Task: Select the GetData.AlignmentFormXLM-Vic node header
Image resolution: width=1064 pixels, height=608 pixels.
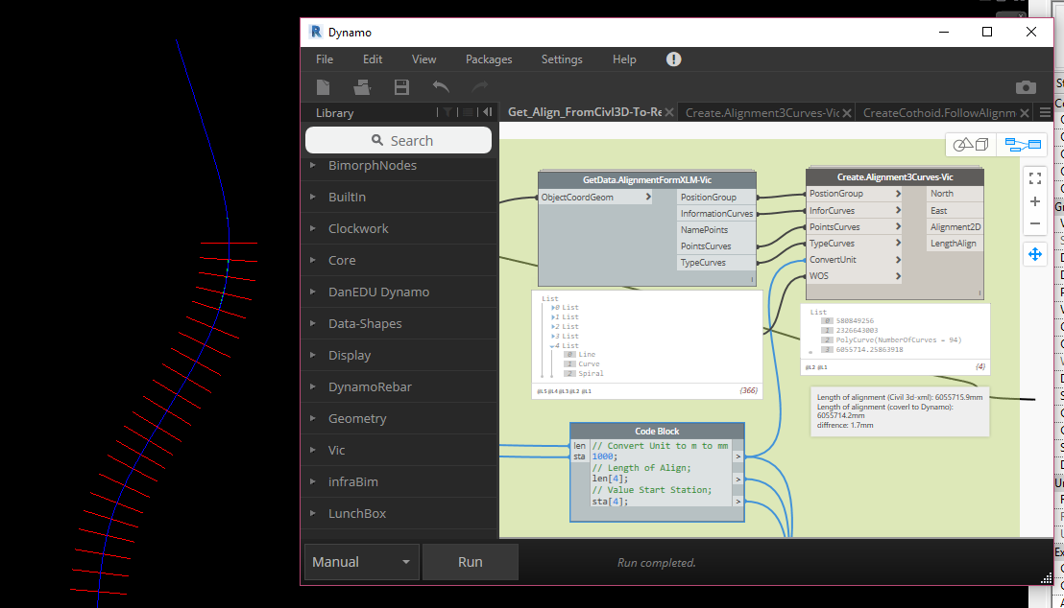Action: (646, 179)
